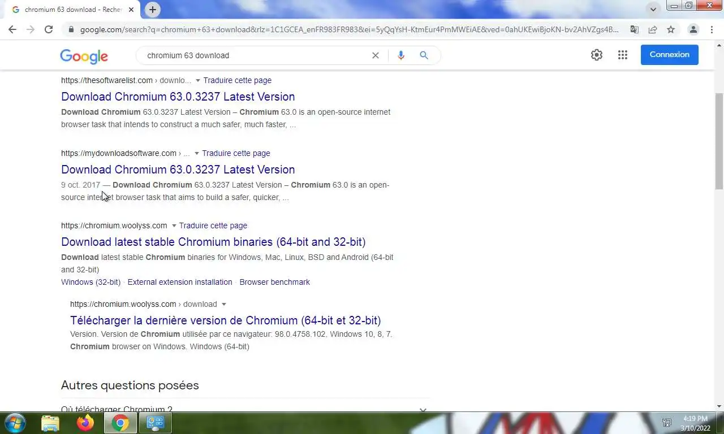Click Autres questions posées heading
Viewport: 724px width, 434px height.
[x=130, y=385]
